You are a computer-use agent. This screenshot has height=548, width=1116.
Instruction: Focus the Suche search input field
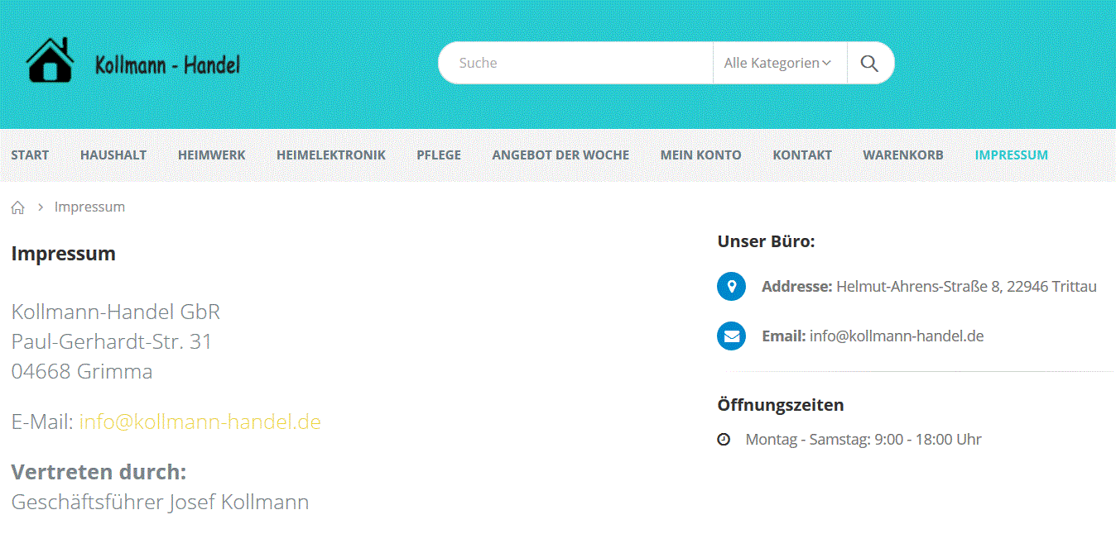pos(575,63)
